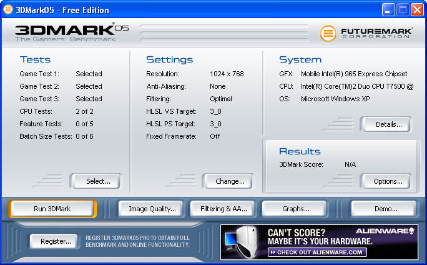This screenshot has height=265, width=427.
Task: Click the maximize button in title bar
Action: (x=403, y=10)
